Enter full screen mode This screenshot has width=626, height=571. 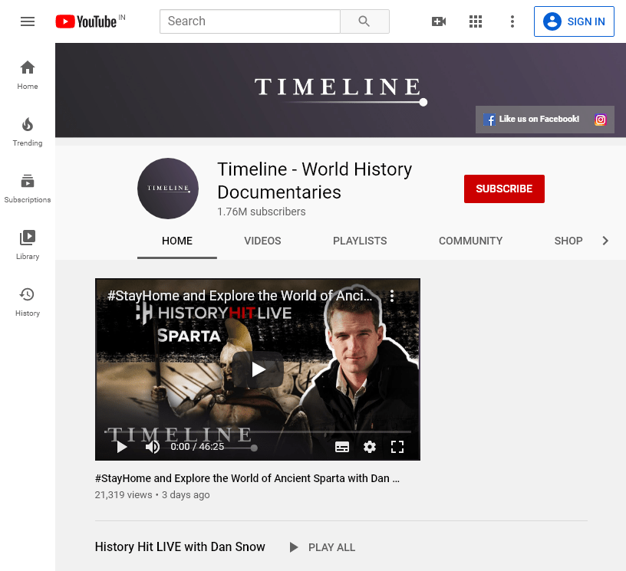coord(397,447)
